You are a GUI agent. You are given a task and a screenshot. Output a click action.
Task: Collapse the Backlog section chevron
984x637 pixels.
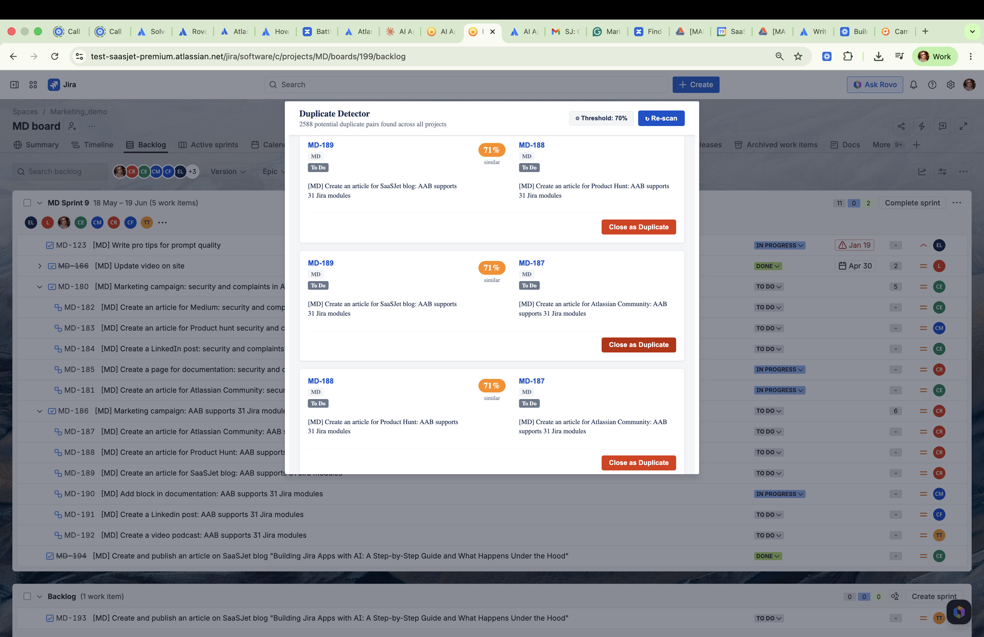(40, 596)
